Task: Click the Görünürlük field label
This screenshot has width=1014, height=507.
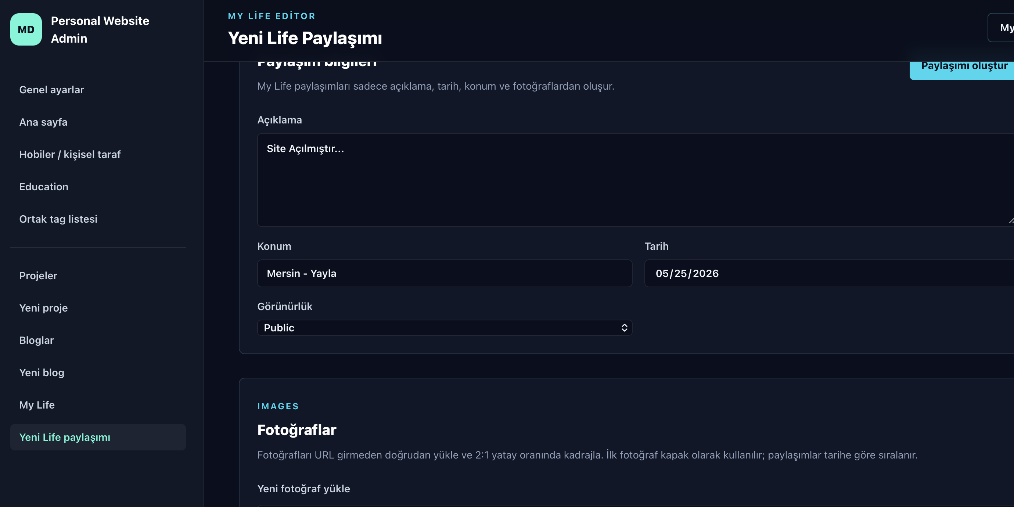Action: (x=285, y=307)
